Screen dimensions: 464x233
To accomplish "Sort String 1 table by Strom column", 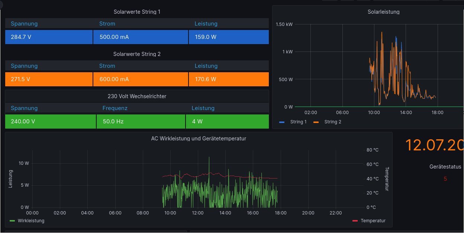I will click(107, 24).
